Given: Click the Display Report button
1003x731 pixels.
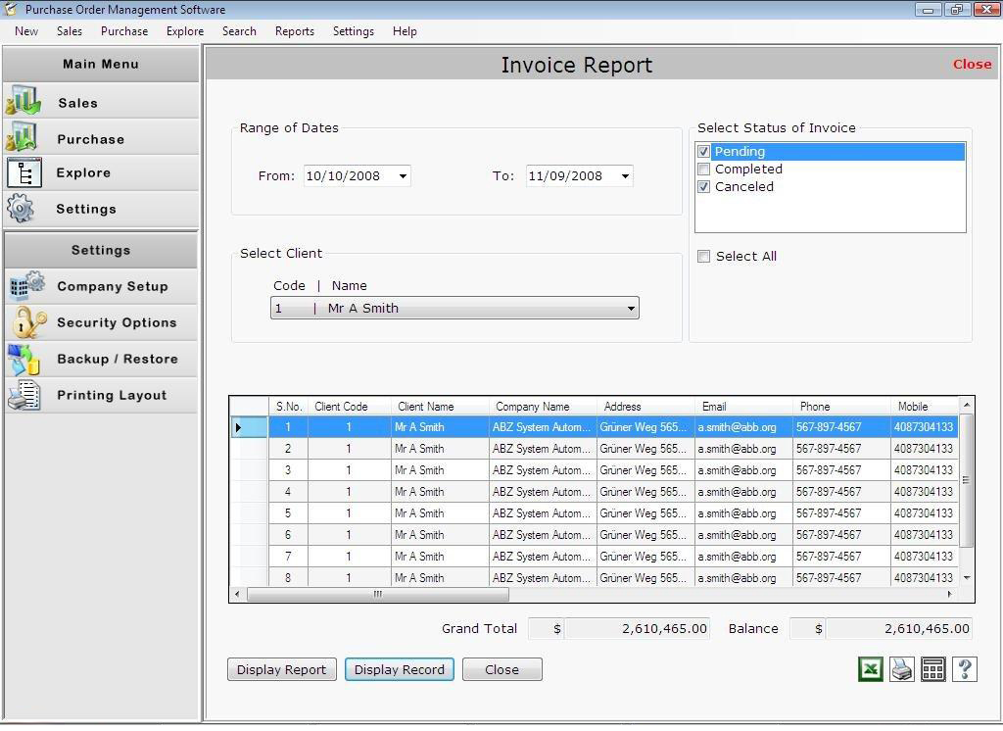Looking at the screenshot, I should [x=281, y=669].
